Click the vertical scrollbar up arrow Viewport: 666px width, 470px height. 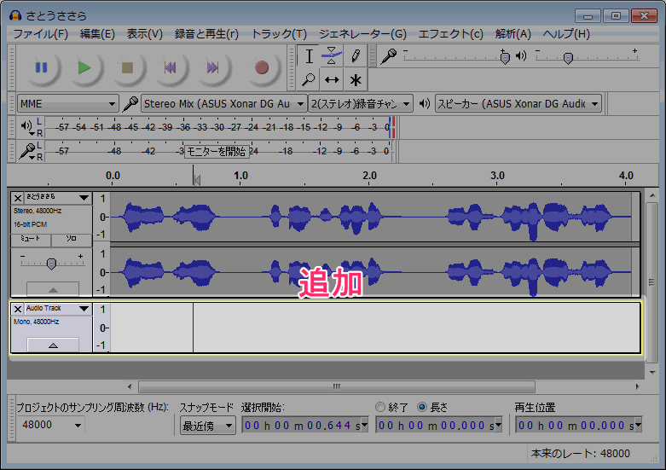[652, 195]
